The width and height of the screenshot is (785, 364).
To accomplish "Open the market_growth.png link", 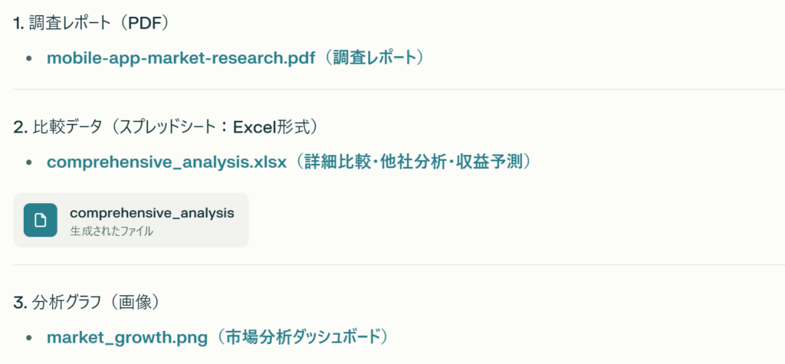I will [x=127, y=337].
